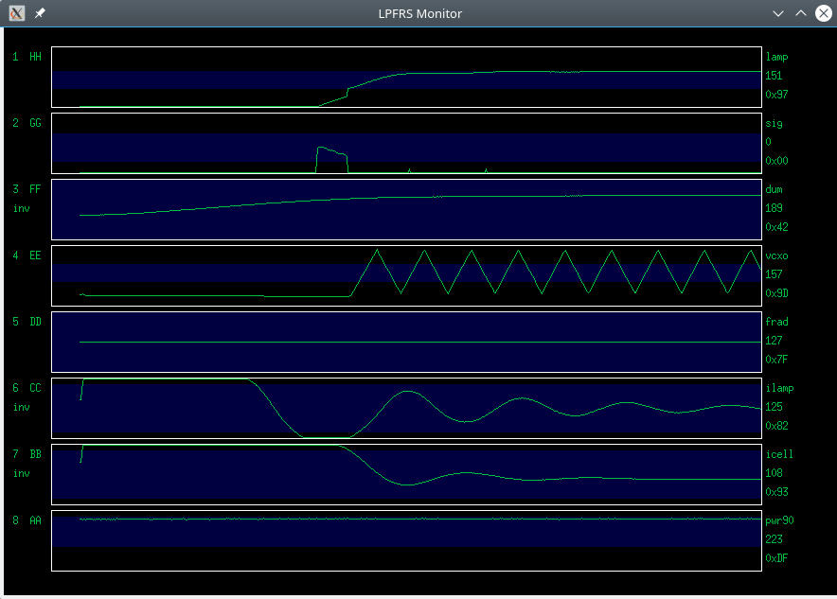837x599 pixels.
Task: Pin the LPFRS Monitor window on top
Action: click(38, 13)
